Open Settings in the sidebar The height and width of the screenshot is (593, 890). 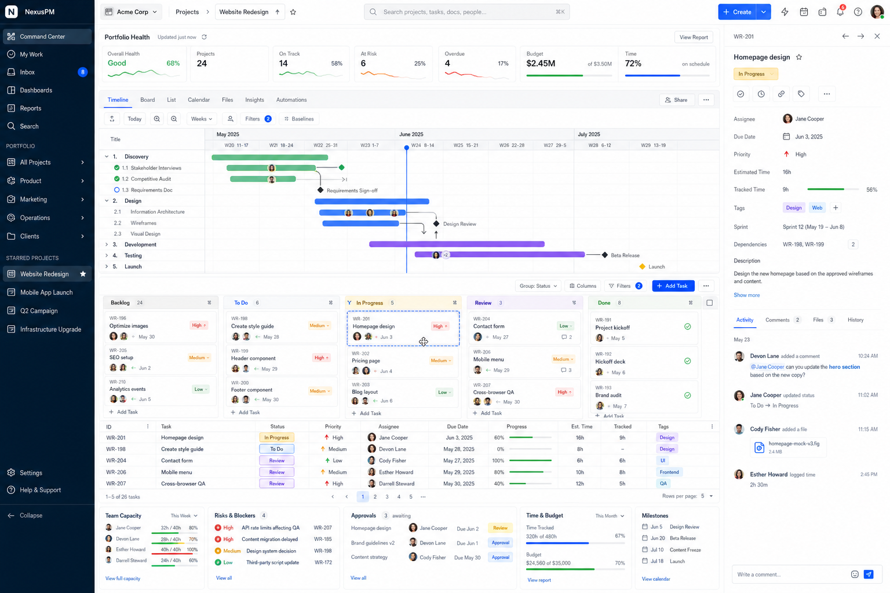click(48, 473)
